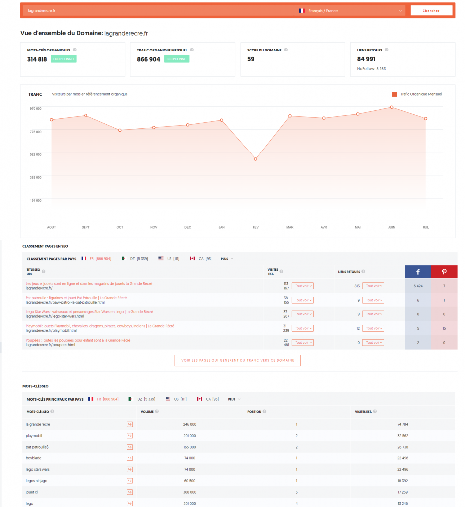Open 'Playmobil : jouets Playmobil, chevaliers' link
Viewport: 465px width, 507px height.
(x=100, y=326)
